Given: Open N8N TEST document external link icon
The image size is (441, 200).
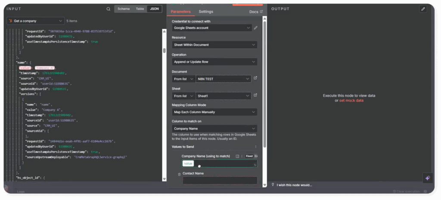Looking at the screenshot, I should [255, 78].
